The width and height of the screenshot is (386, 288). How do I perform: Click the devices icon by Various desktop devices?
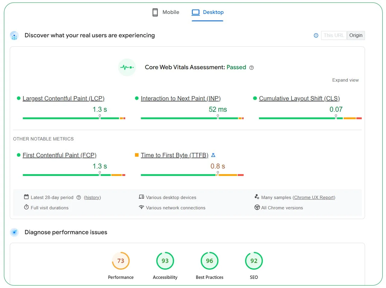(x=141, y=197)
